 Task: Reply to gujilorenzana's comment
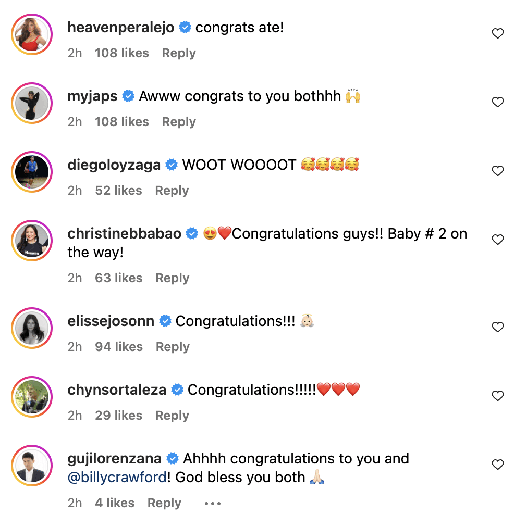pyautogui.click(x=164, y=503)
